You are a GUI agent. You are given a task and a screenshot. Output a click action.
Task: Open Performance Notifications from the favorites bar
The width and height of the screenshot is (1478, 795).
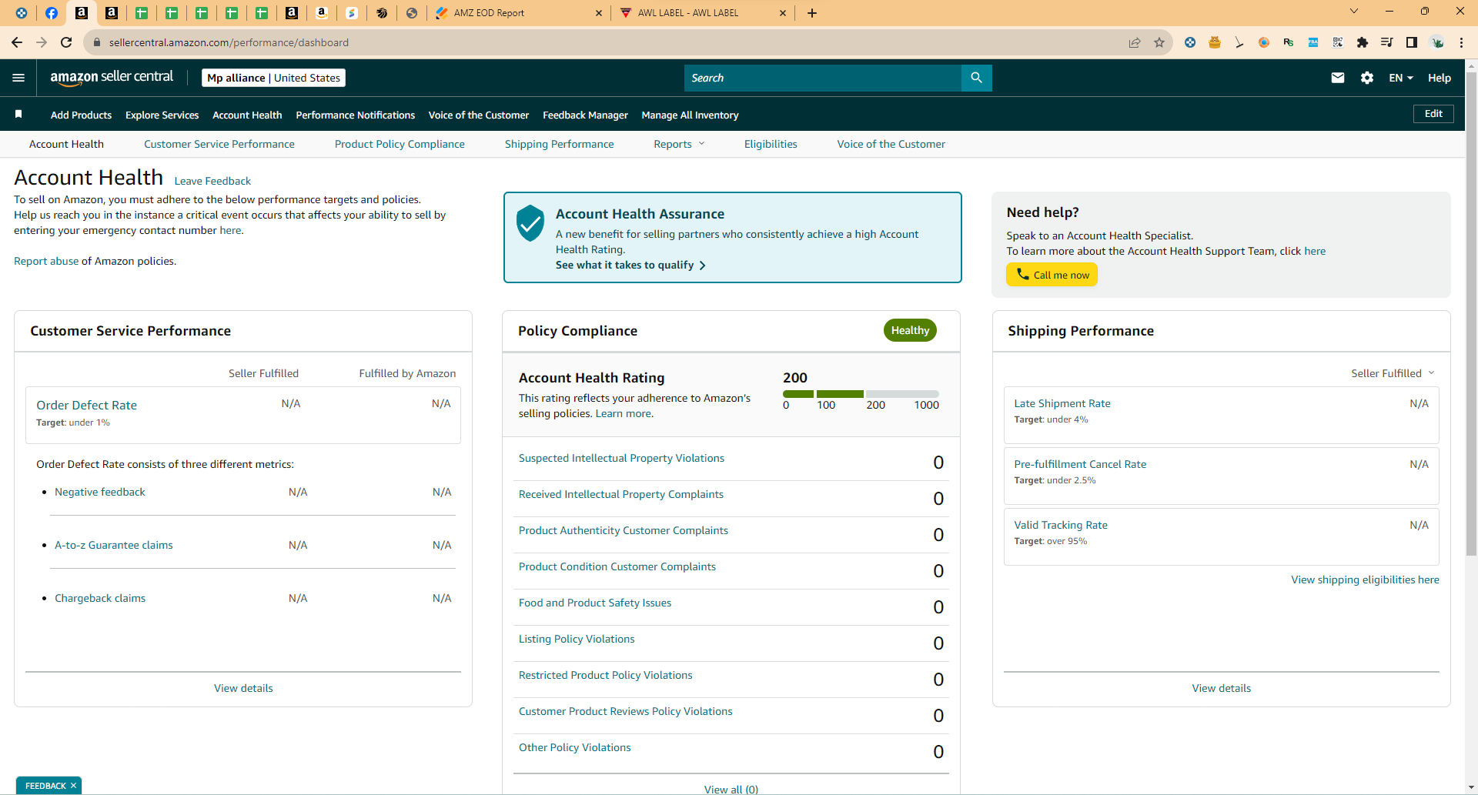[x=356, y=115]
